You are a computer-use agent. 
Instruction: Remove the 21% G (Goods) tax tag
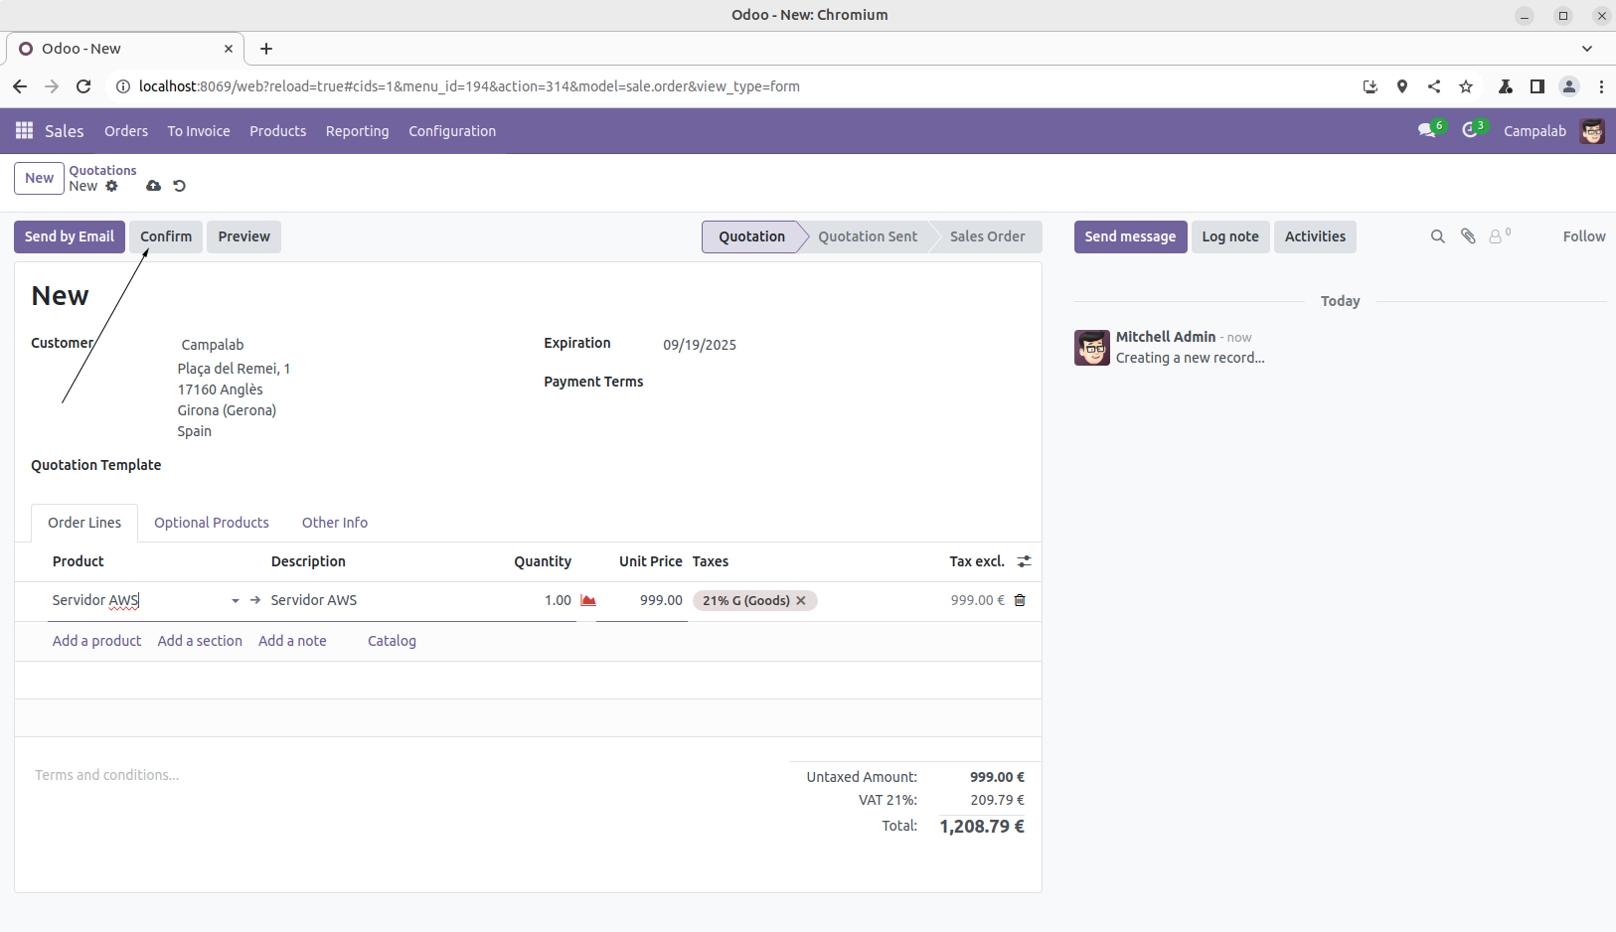click(x=801, y=600)
